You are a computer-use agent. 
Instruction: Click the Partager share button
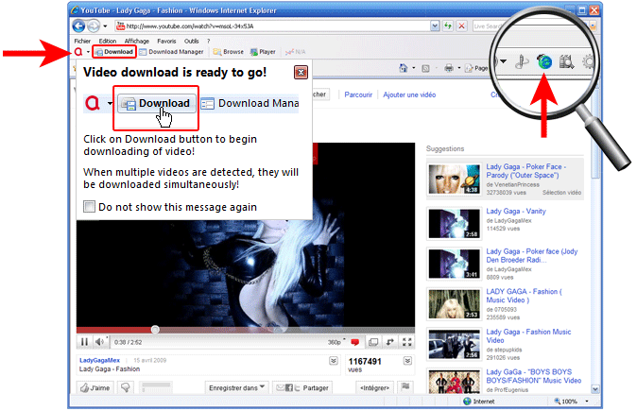302,387
